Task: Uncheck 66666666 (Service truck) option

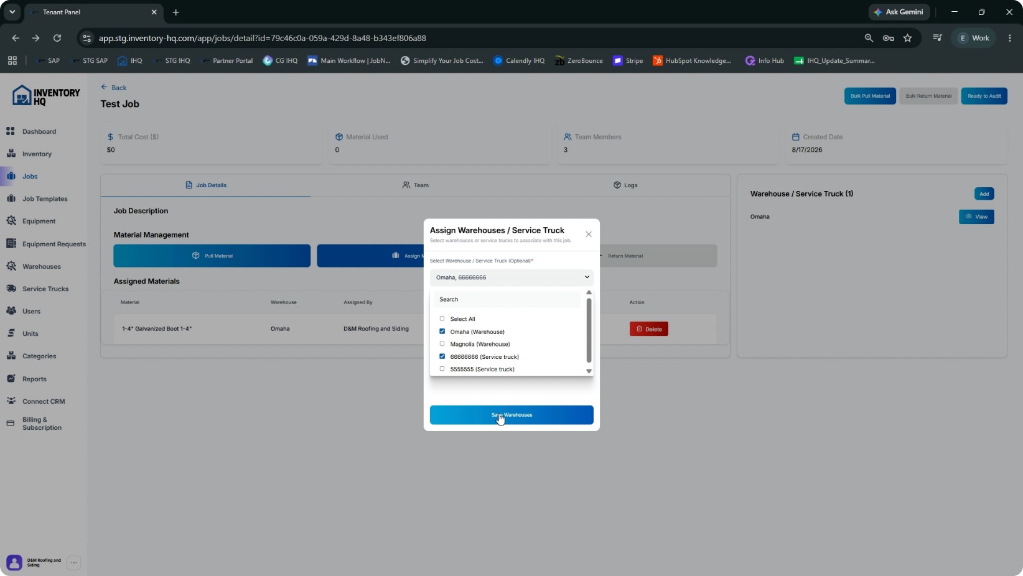Action: (442, 356)
